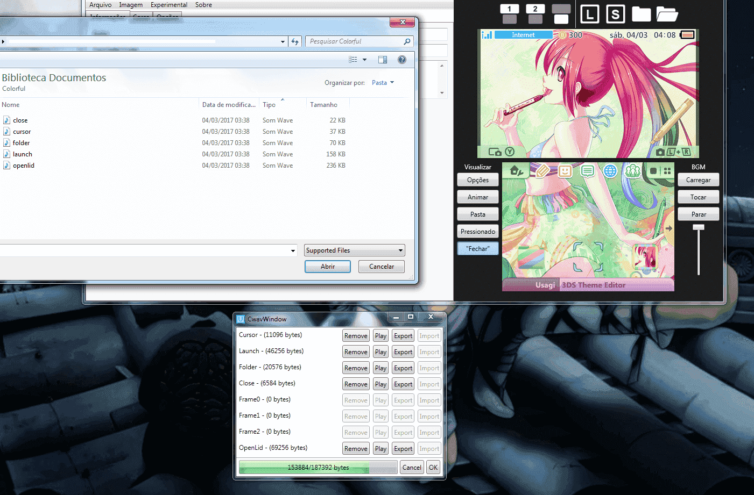Viewport: 754px width, 495px height.
Task: Click the bytes usage progress bar in CwavWindow
Action: point(318,468)
